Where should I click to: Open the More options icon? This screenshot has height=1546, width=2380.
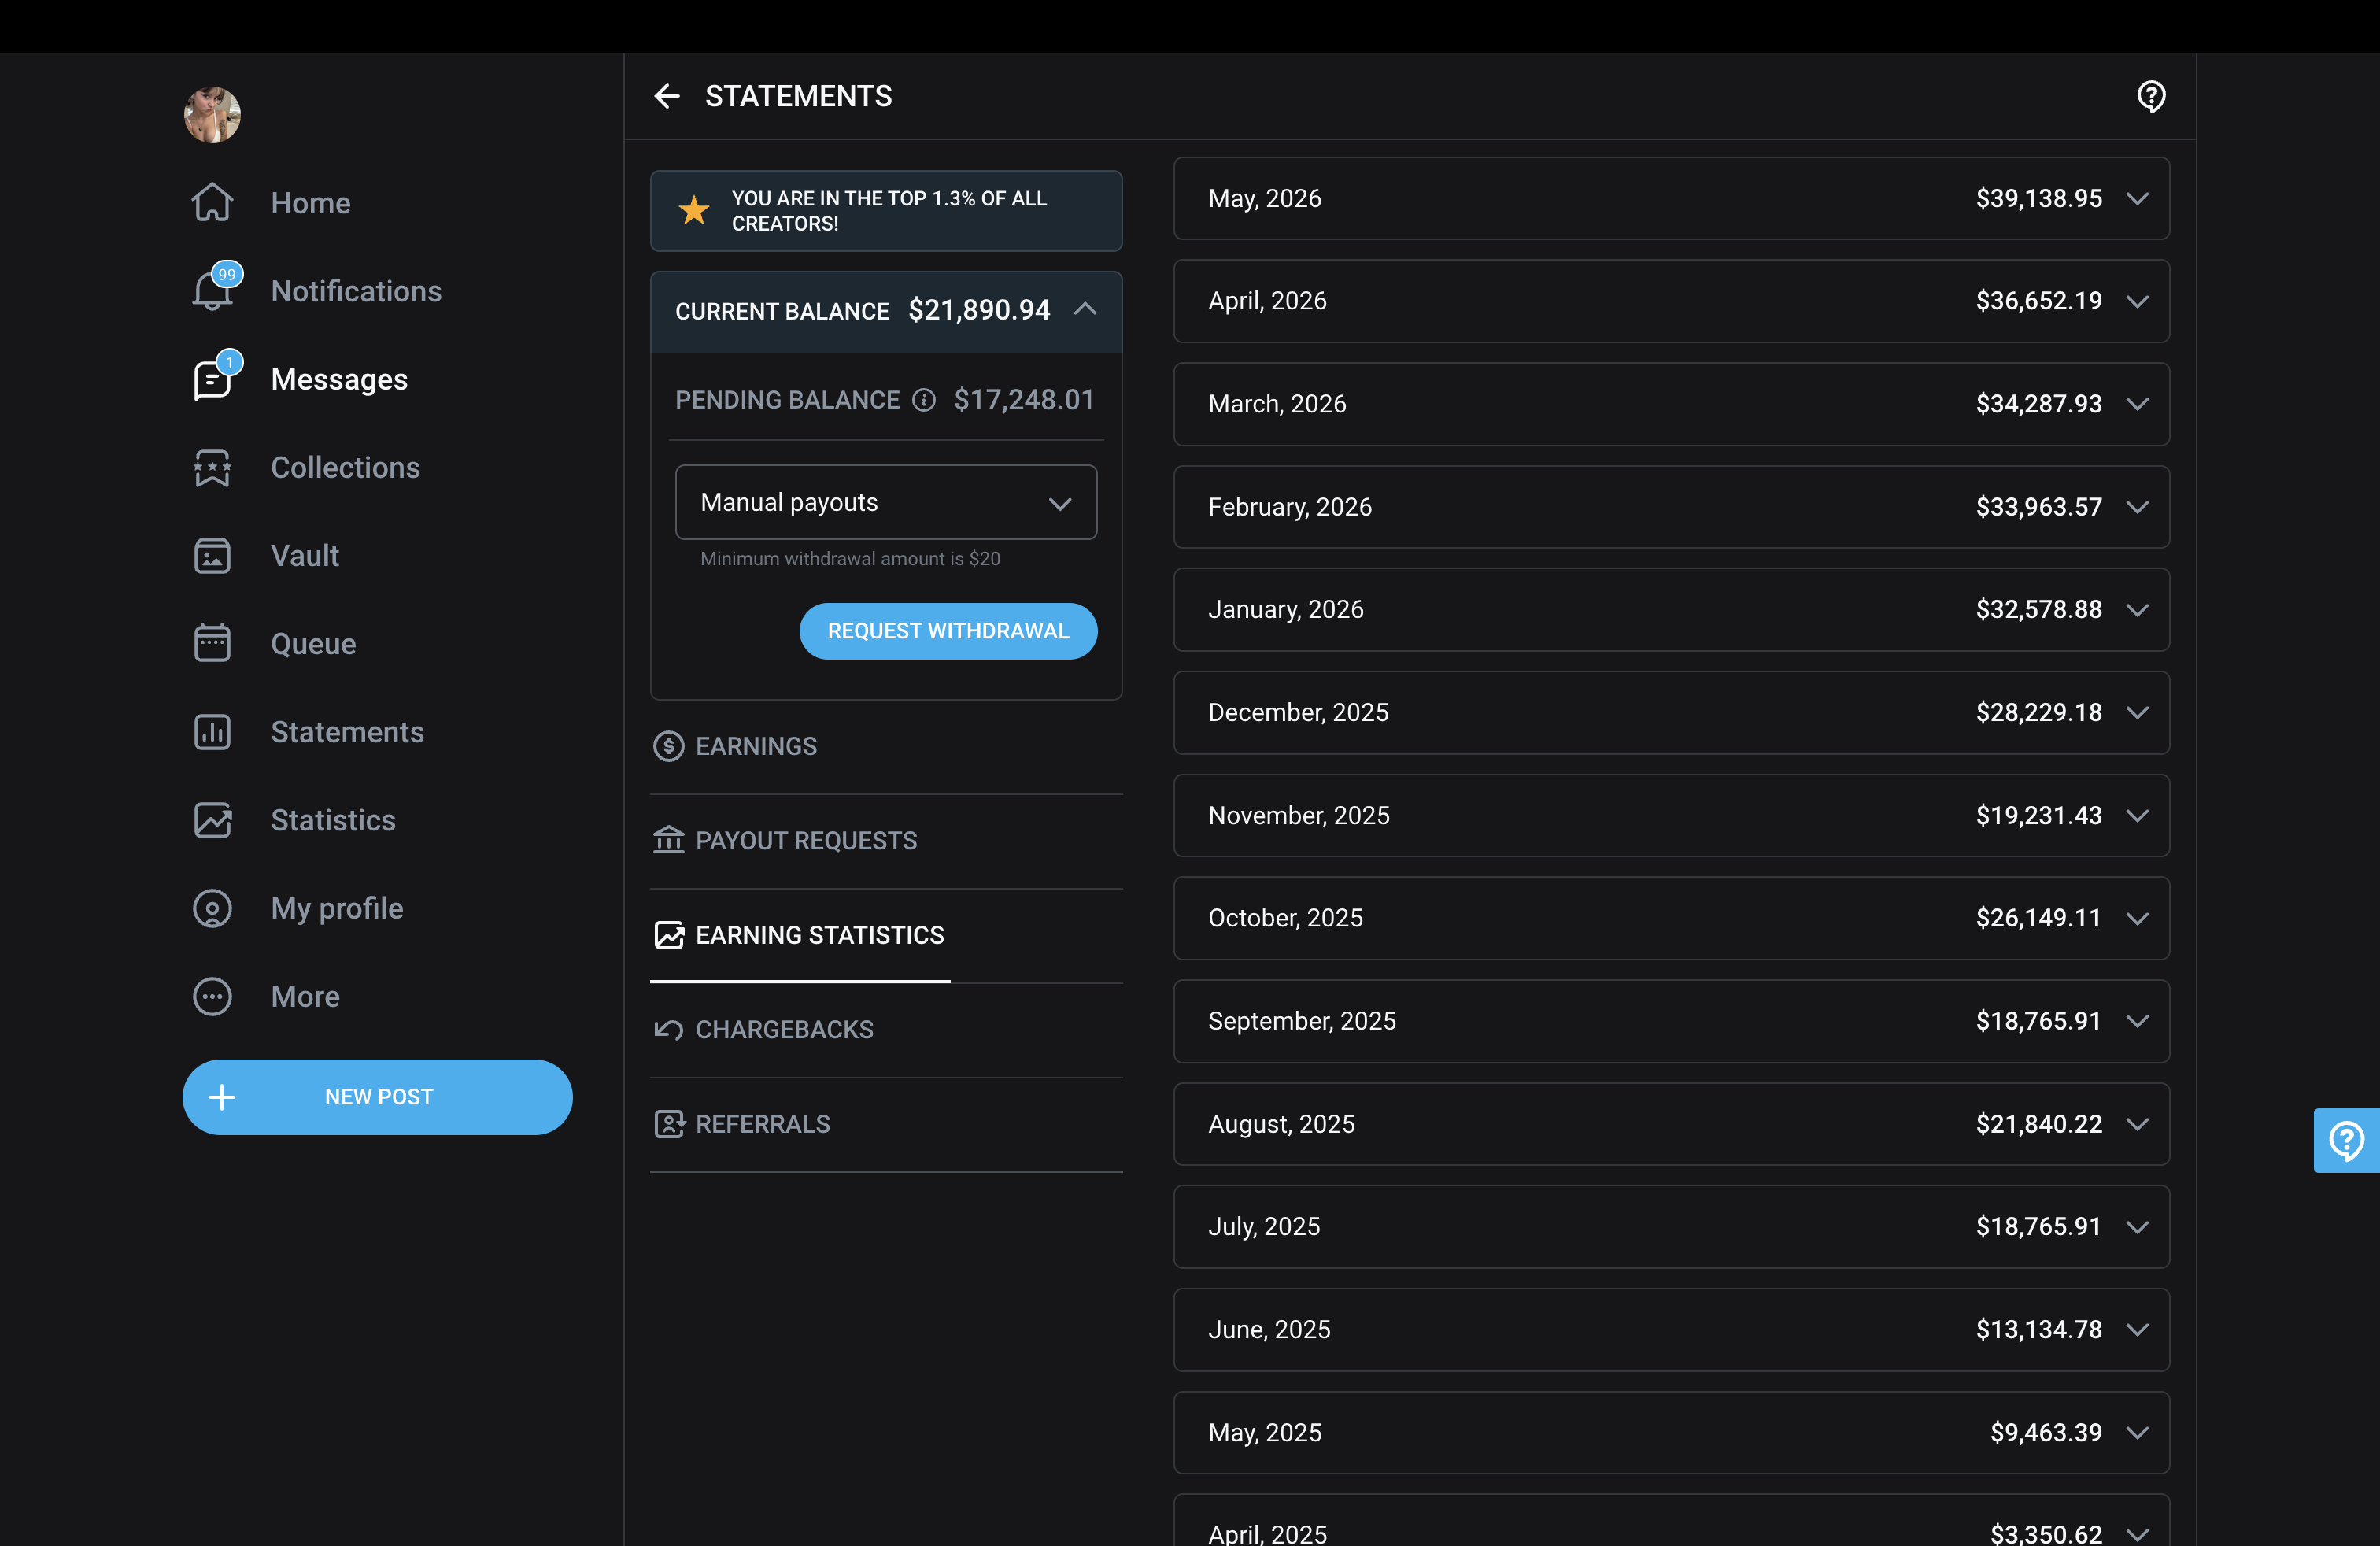213,997
